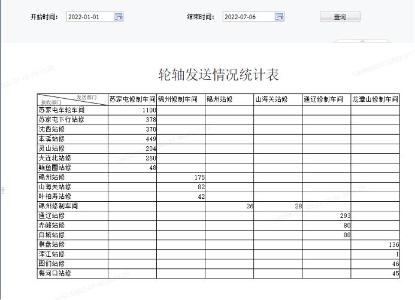Image resolution: width=415 pixels, height=300 pixels.
Task: Collapse the query panel using the up arrow handle
Action: pos(362,41)
